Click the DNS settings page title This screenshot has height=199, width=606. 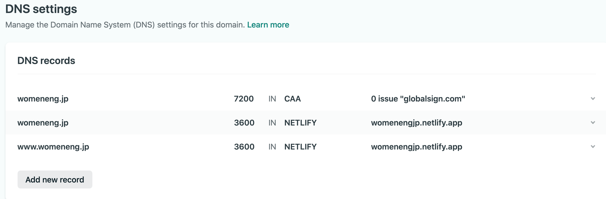point(41,9)
